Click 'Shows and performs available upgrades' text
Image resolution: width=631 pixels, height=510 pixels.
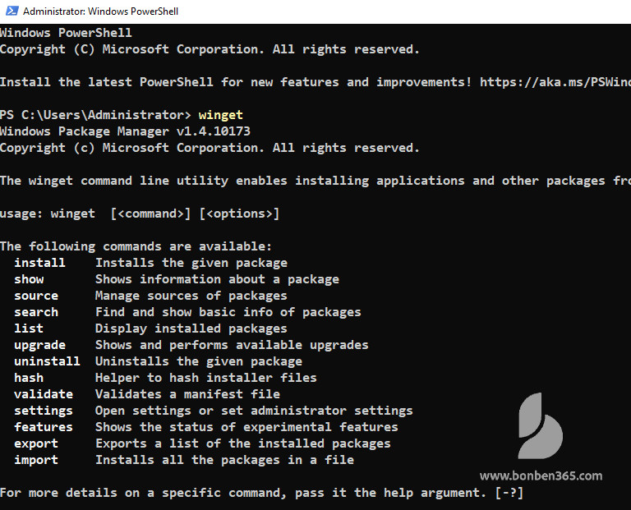tap(233, 345)
